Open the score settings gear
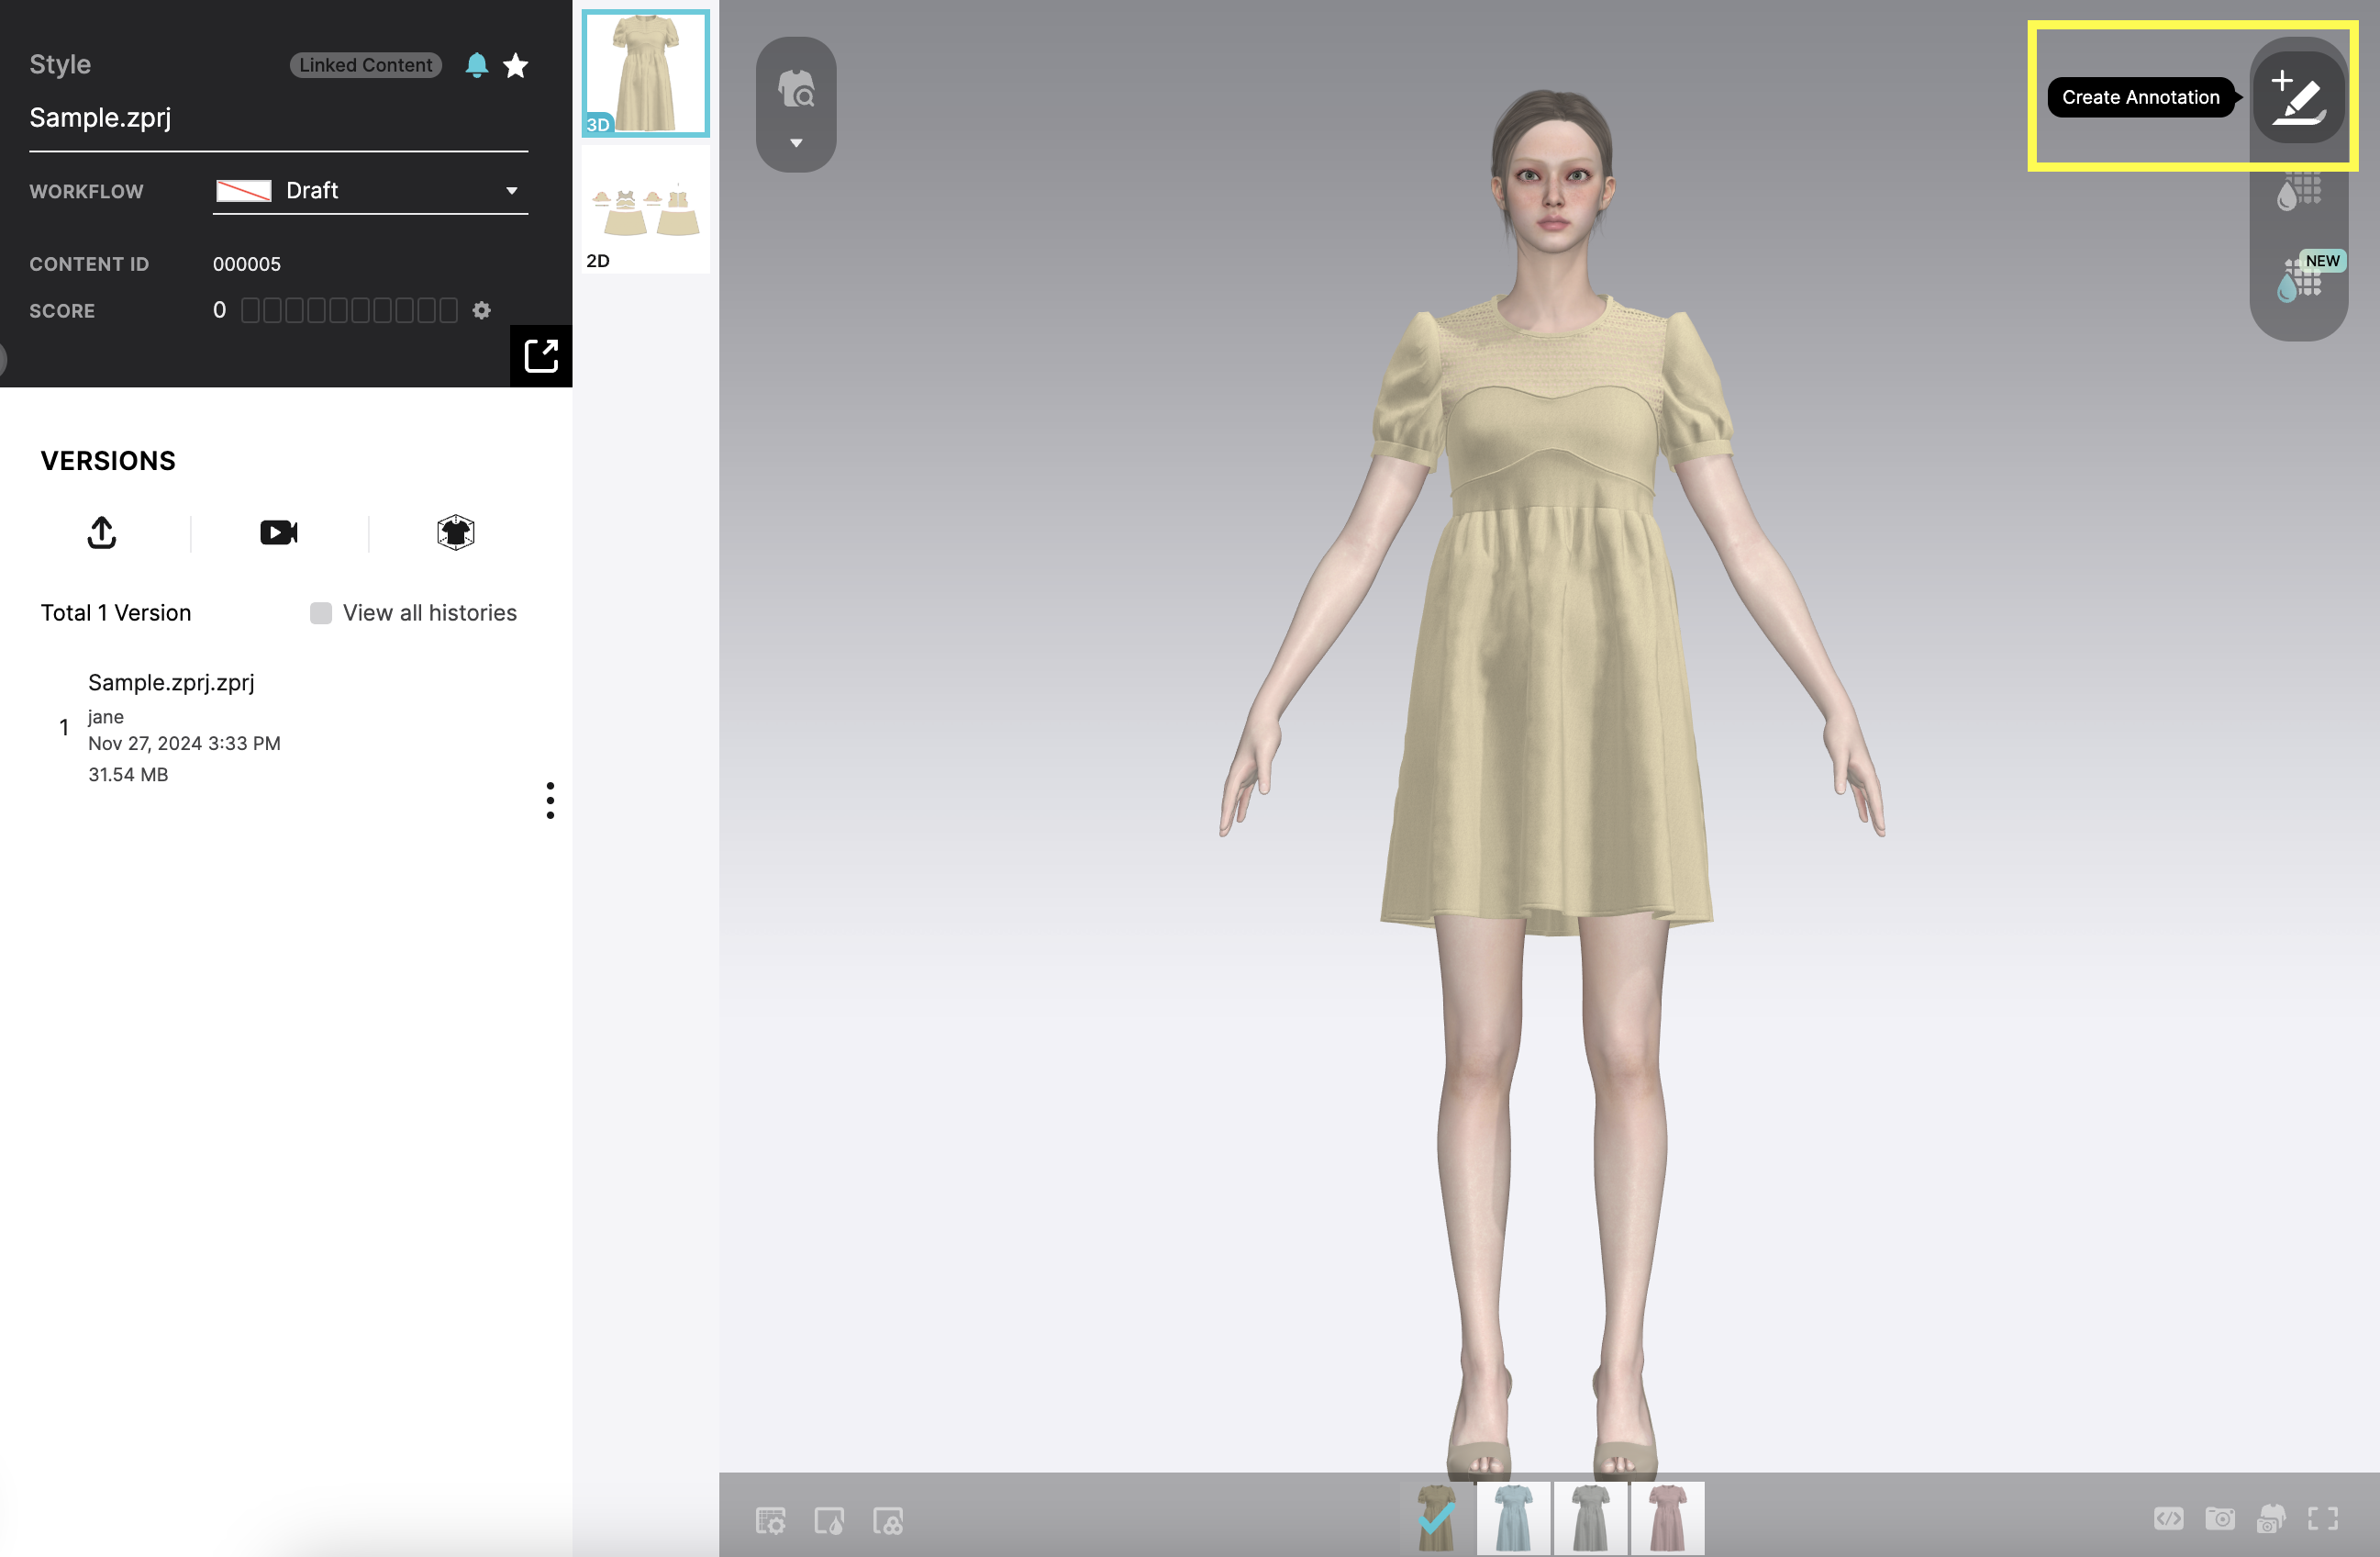The height and width of the screenshot is (1557, 2380). pyautogui.click(x=482, y=310)
